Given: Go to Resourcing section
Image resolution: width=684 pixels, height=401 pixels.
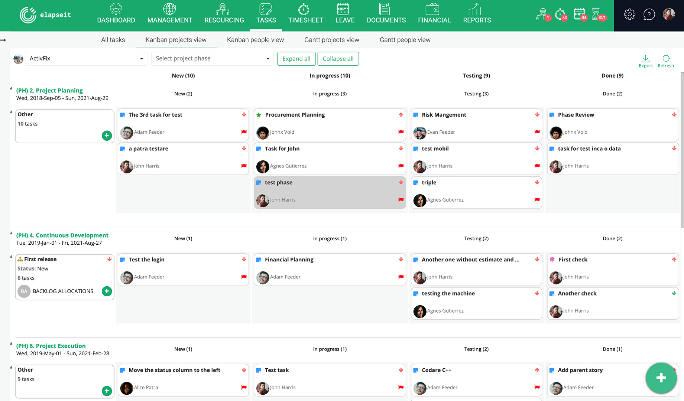Looking at the screenshot, I should (x=224, y=14).
